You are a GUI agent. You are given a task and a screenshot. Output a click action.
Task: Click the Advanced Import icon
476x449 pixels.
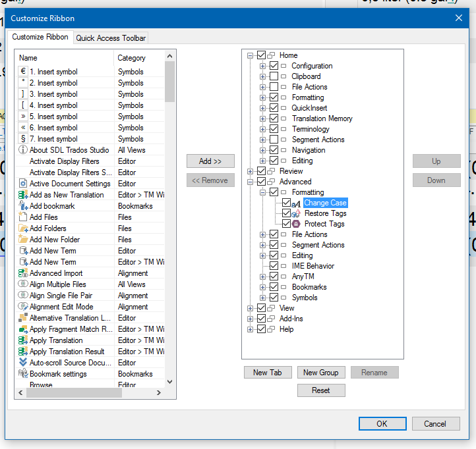coord(23,273)
